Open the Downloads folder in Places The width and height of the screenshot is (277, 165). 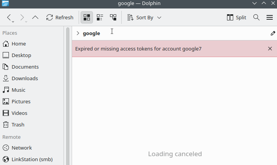pyautogui.click(x=24, y=78)
